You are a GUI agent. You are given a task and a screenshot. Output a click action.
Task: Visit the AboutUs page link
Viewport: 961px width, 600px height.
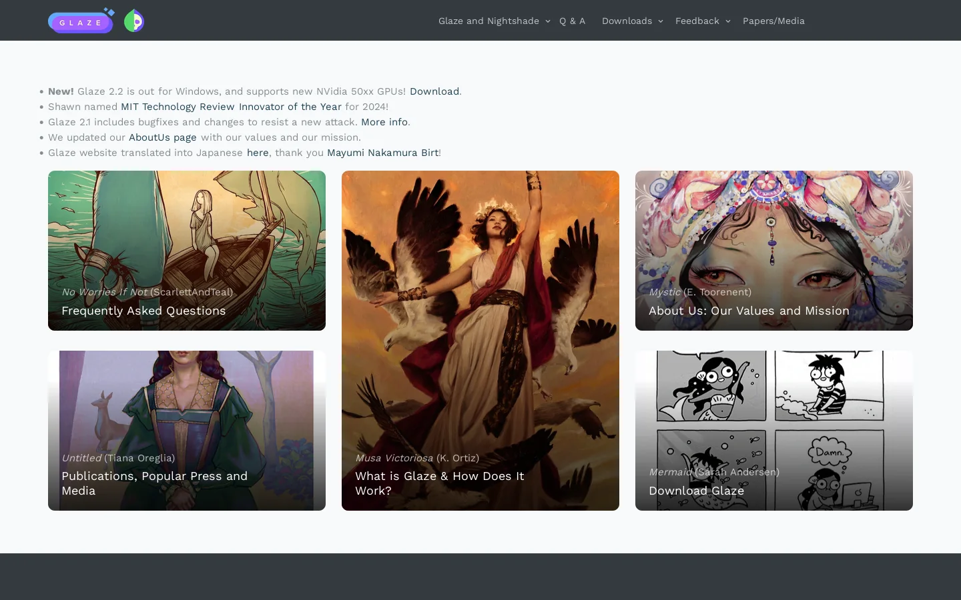(163, 137)
